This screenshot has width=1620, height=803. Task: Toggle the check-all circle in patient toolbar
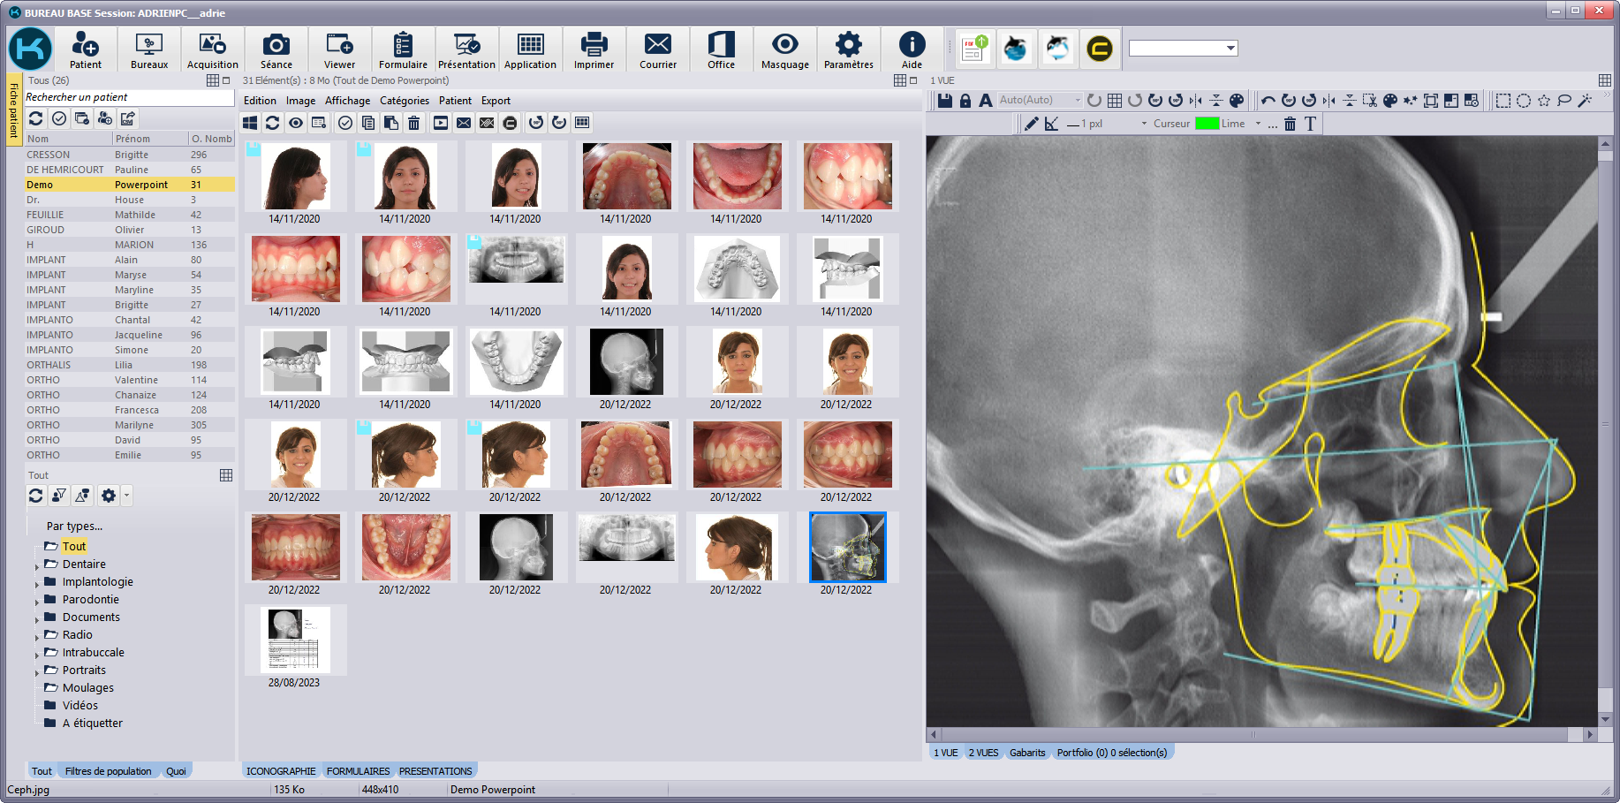[59, 118]
